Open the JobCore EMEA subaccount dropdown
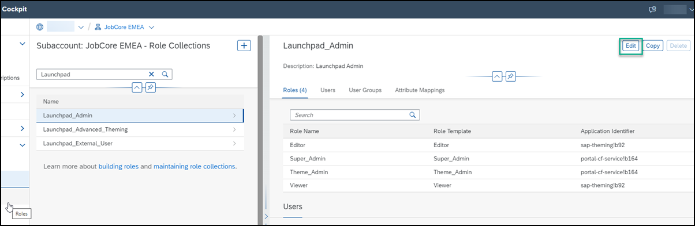 pyautogui.click(x=152, y=27)
